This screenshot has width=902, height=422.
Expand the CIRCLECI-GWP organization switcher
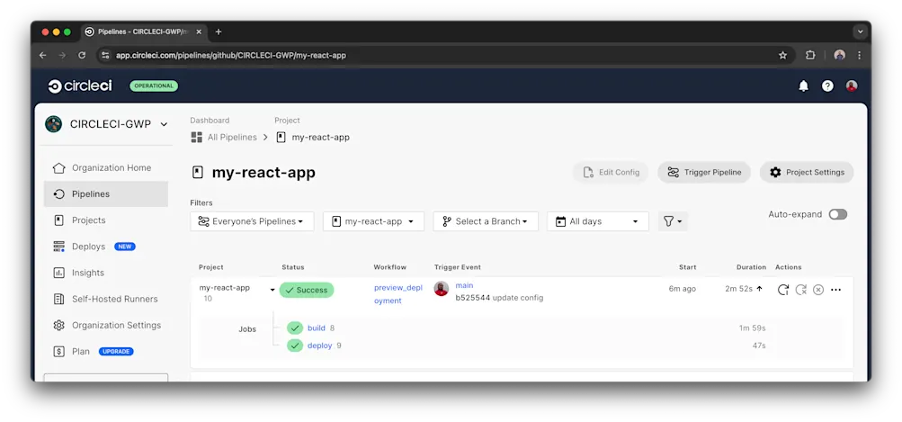pos(164,124)
